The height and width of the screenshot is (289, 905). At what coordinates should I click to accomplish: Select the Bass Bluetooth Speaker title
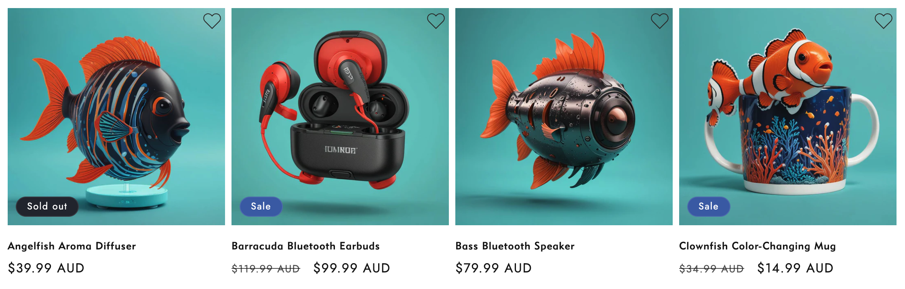[x=515, y=246]
